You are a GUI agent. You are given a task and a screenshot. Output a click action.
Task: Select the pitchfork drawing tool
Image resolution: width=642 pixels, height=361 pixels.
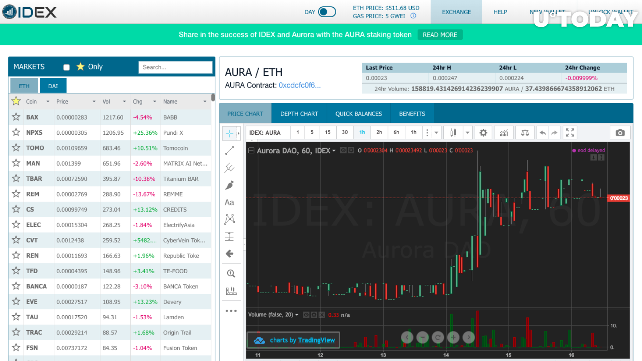point(230,168)
